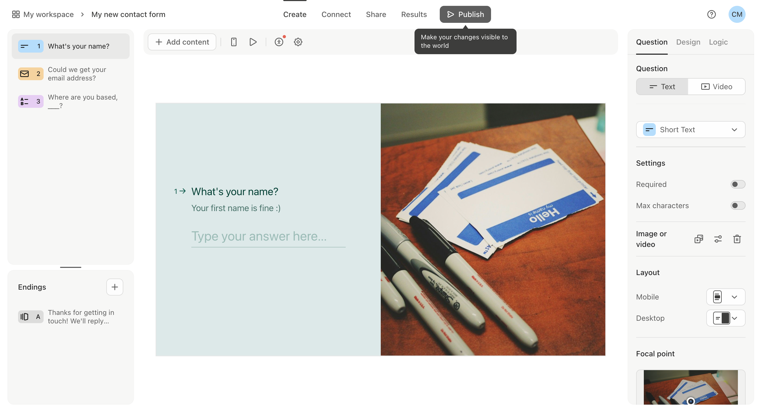Open the CM account avatar
This screenshot has height=411, width=761.
pos(737,14)
